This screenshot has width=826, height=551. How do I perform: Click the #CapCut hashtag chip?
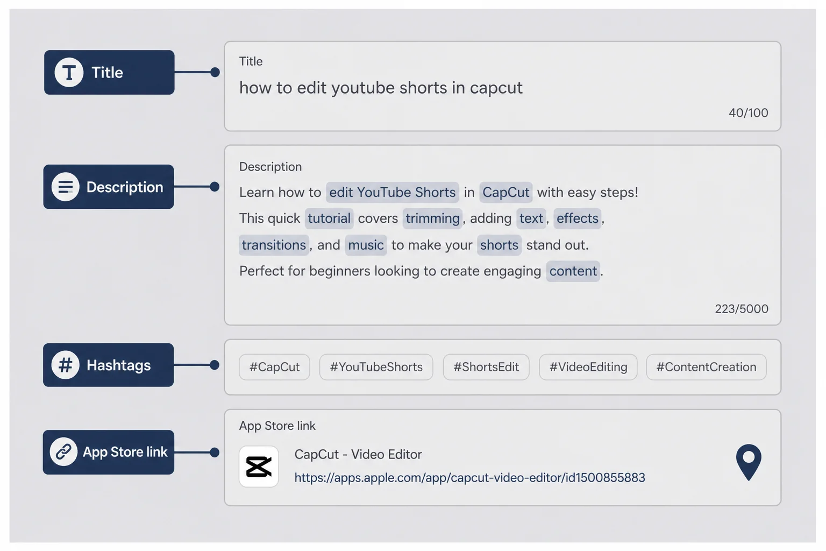[274, 367]
